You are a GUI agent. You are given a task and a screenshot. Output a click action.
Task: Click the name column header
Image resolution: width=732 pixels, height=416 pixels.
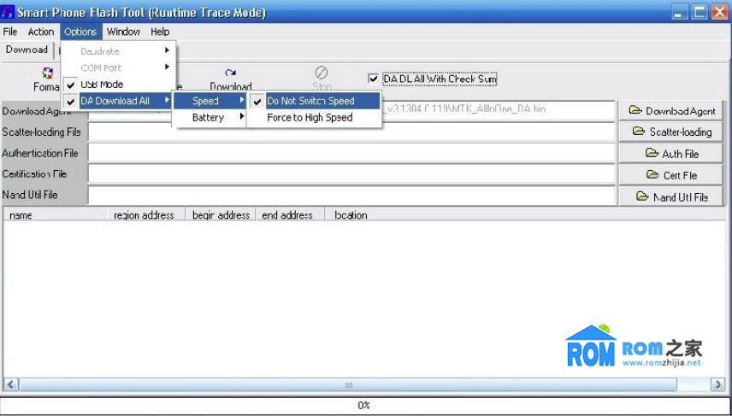(56, 215)
